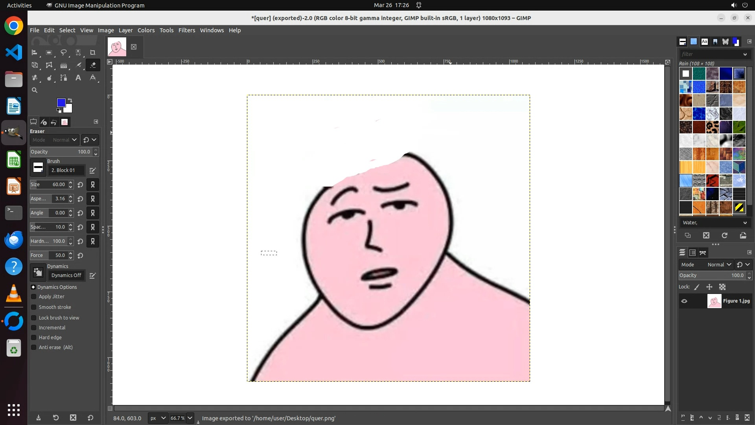Select the Paths tool
The width and height of the screenshot is (755, 425).
64,78
